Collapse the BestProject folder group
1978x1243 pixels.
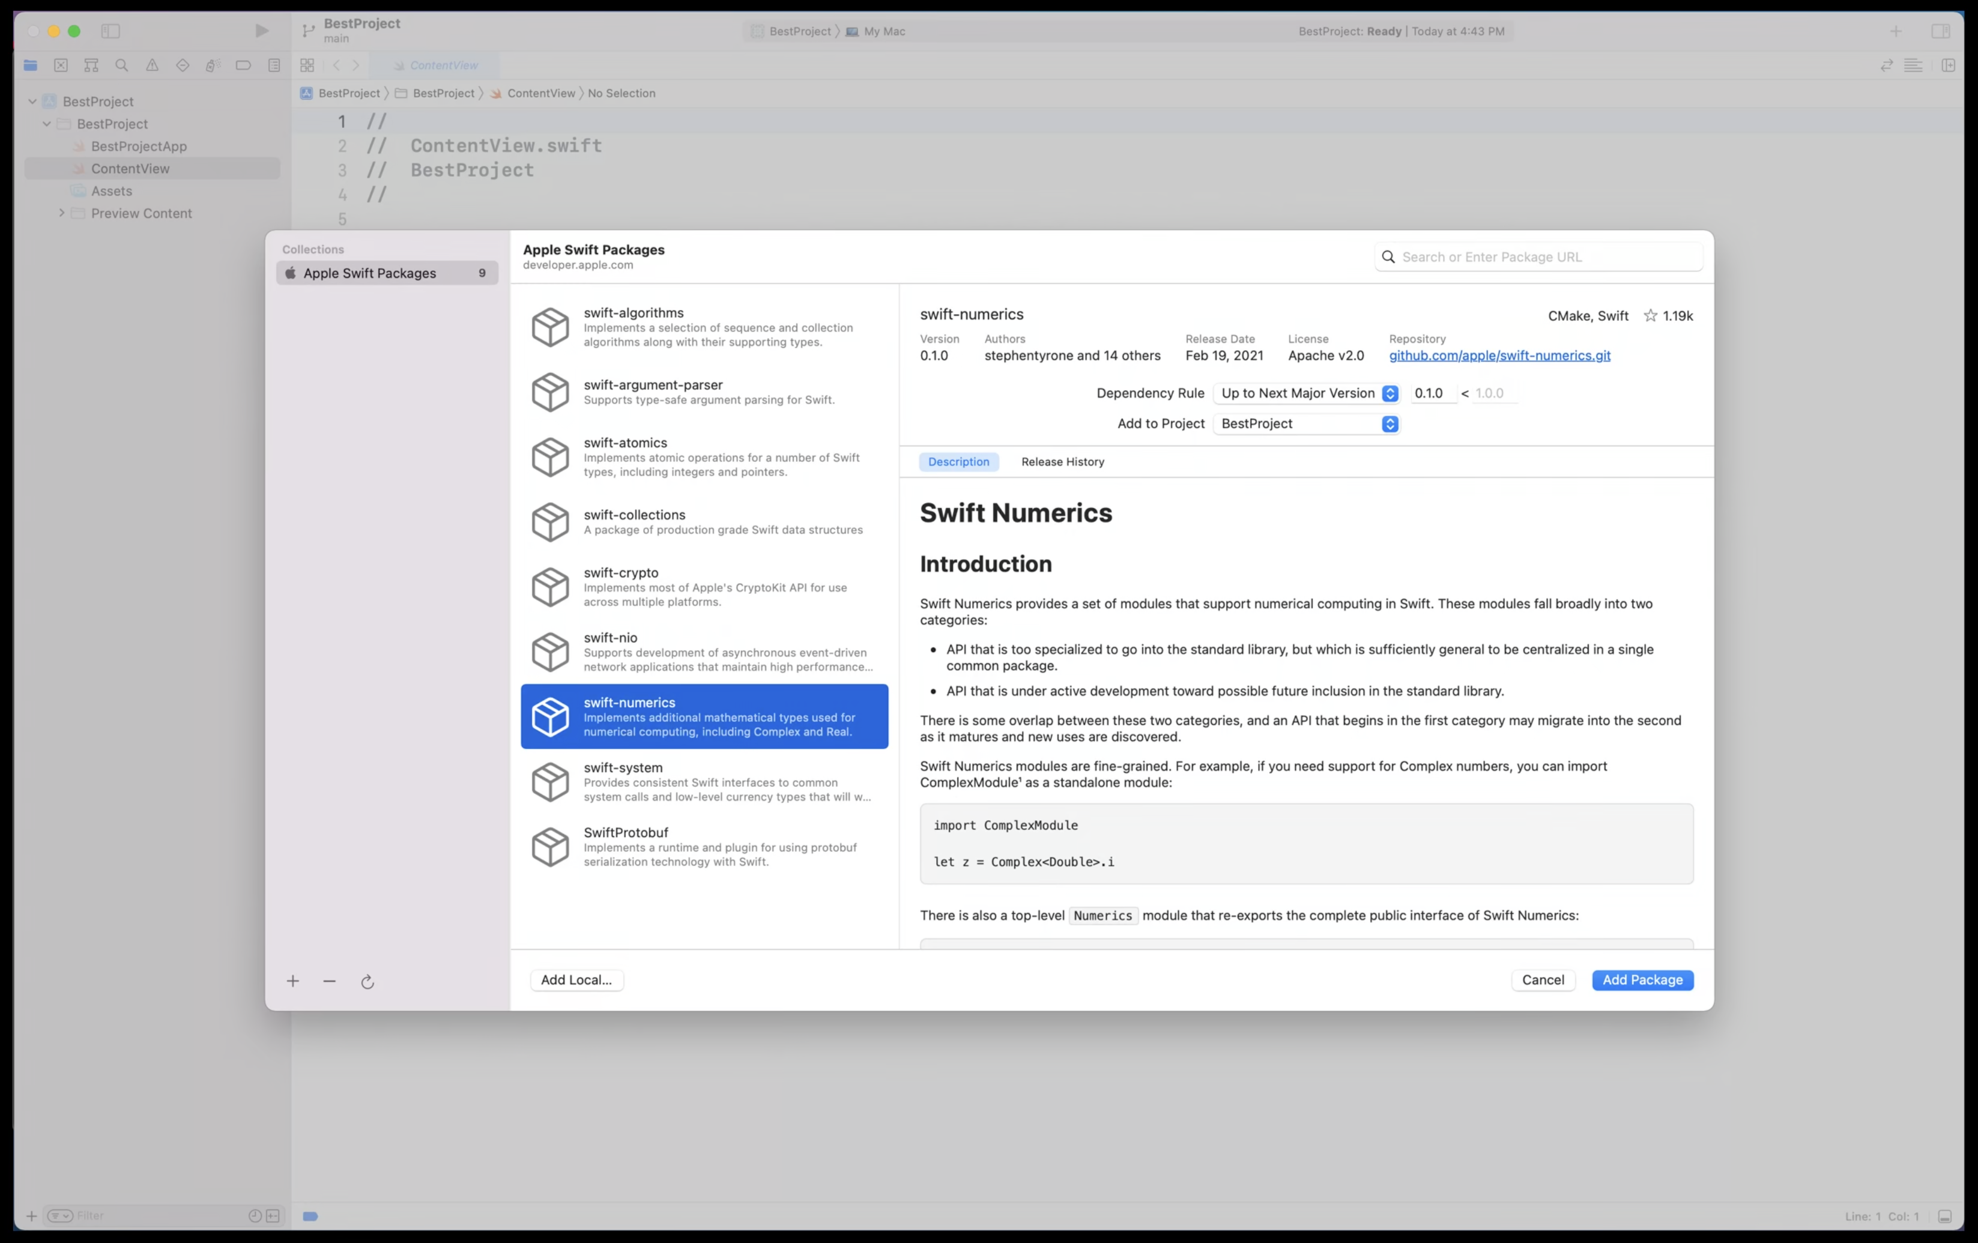click(x=47, y=124)
